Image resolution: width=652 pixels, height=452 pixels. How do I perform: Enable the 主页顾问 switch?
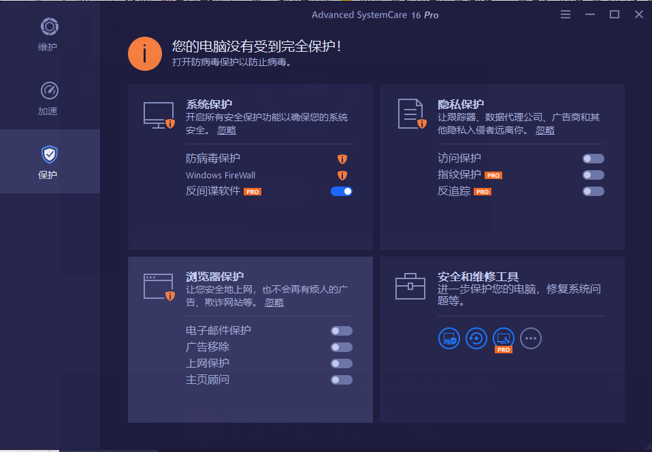(x=341, y=379)
